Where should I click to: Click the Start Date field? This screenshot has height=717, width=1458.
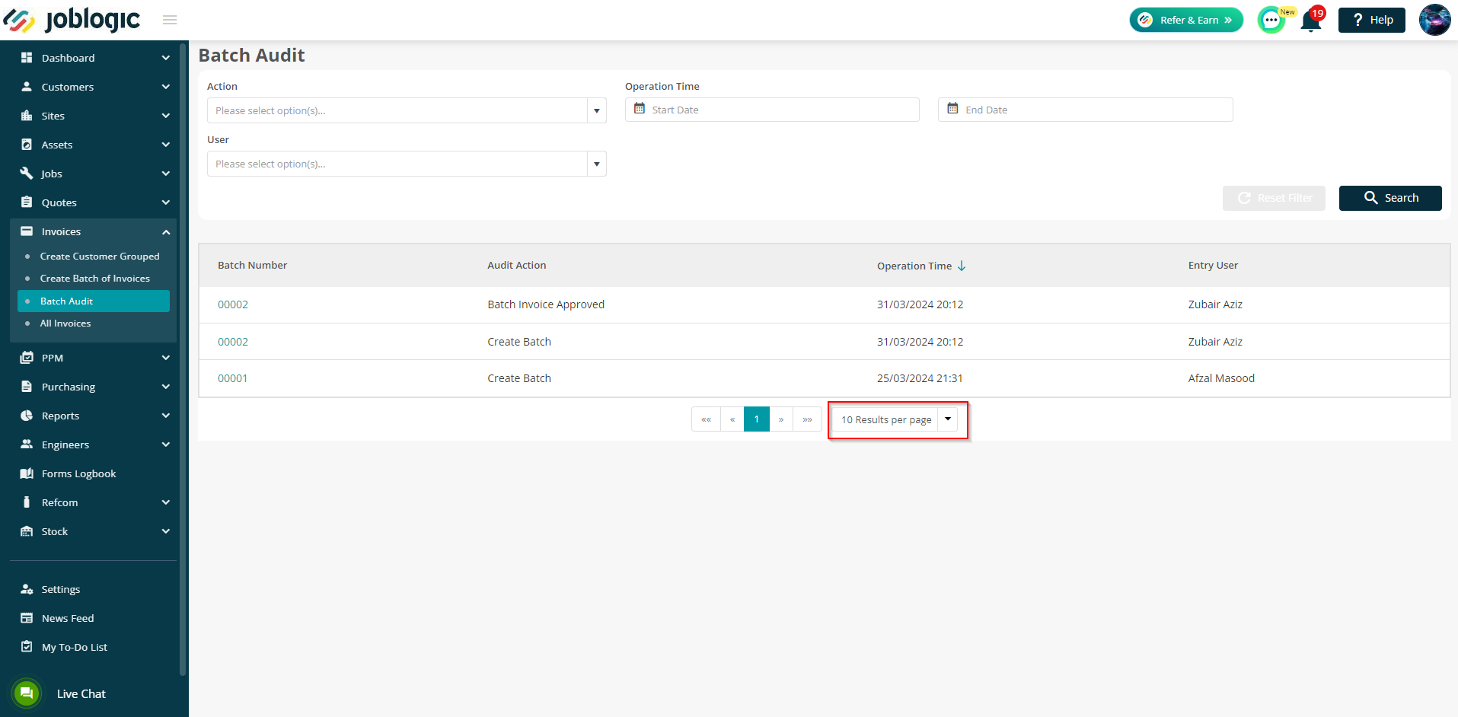[x=772, y=110]
